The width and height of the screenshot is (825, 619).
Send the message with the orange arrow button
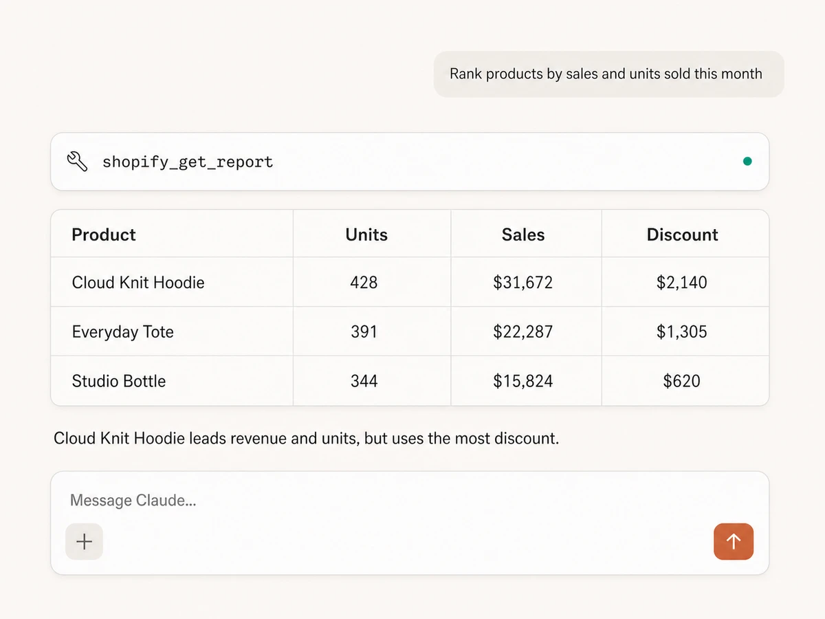[x=734, y=541]
